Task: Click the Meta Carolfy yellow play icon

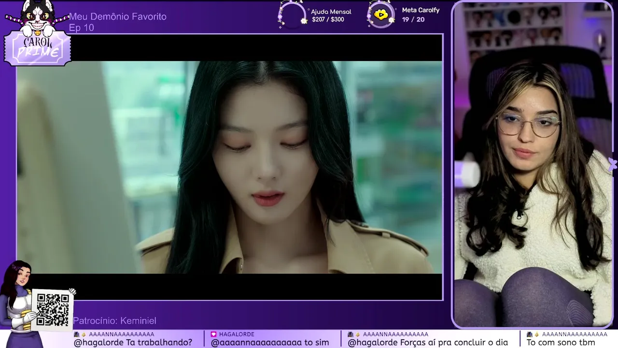Action: 381,15
